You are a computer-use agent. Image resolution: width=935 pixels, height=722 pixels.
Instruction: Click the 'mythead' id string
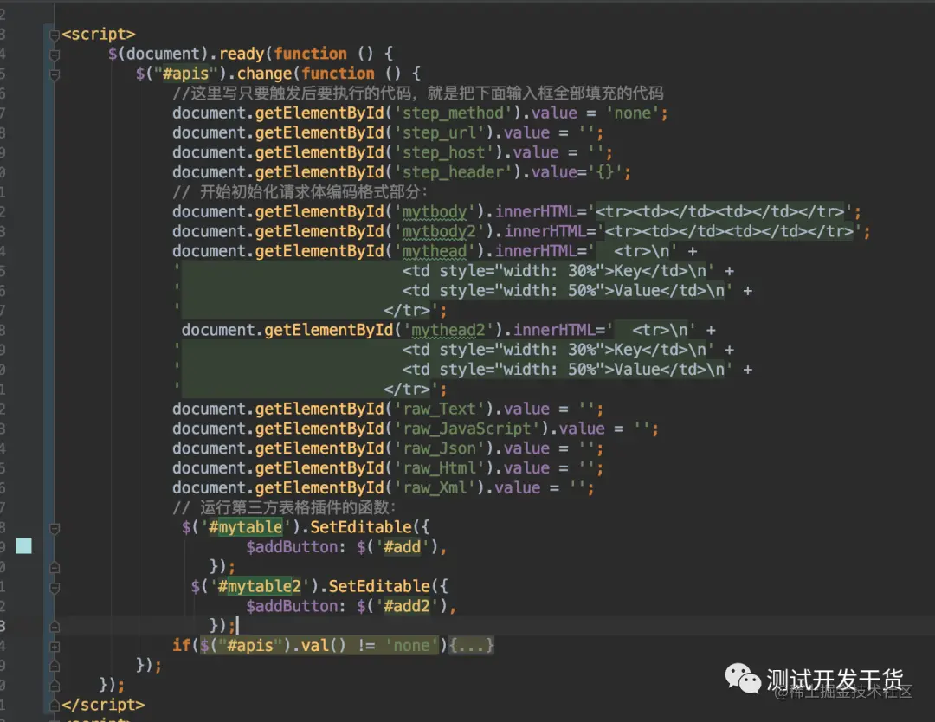(435, 250)
